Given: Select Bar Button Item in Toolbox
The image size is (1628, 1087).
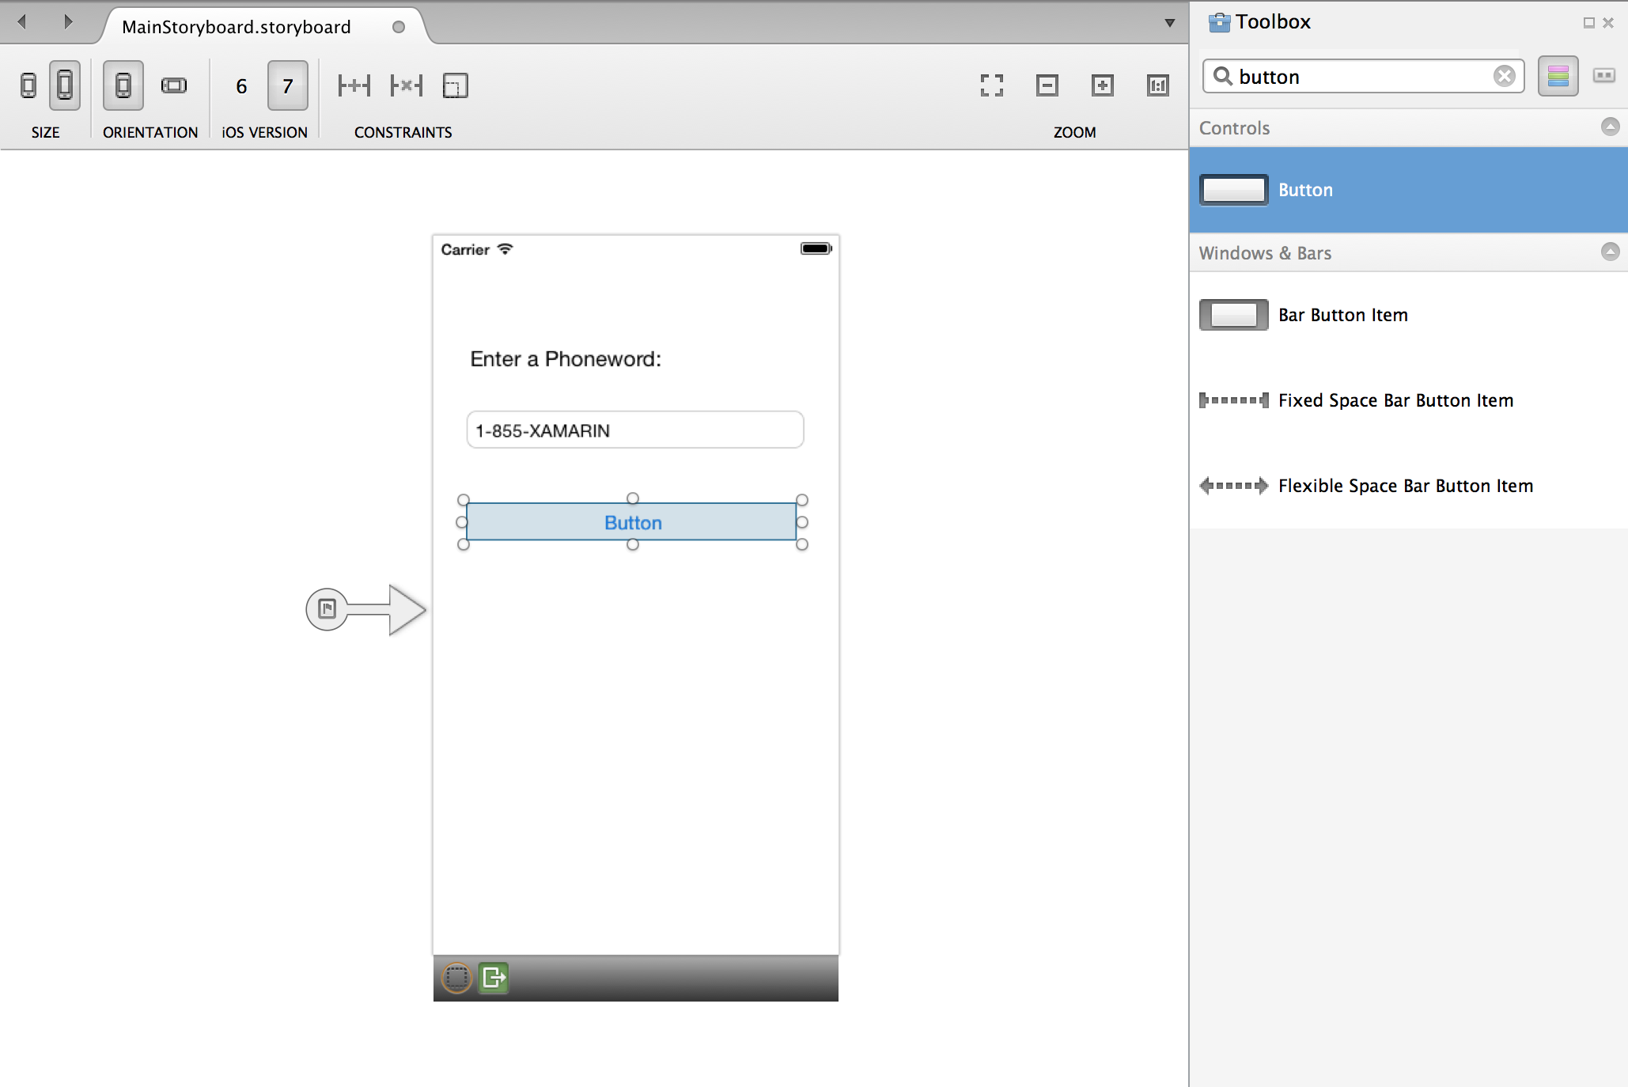Looking at the screenshot, I should (x=1342, y=315).
